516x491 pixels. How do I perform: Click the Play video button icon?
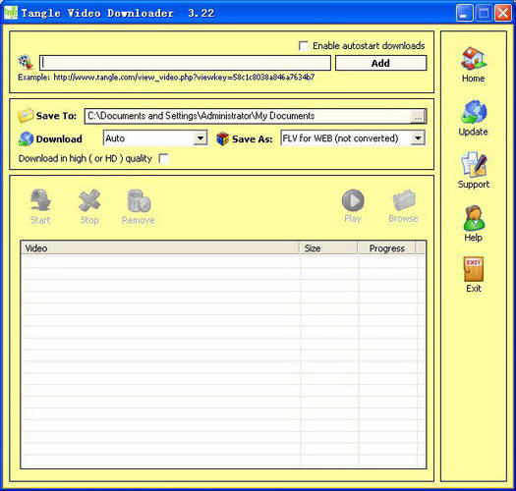coord(353,200)
